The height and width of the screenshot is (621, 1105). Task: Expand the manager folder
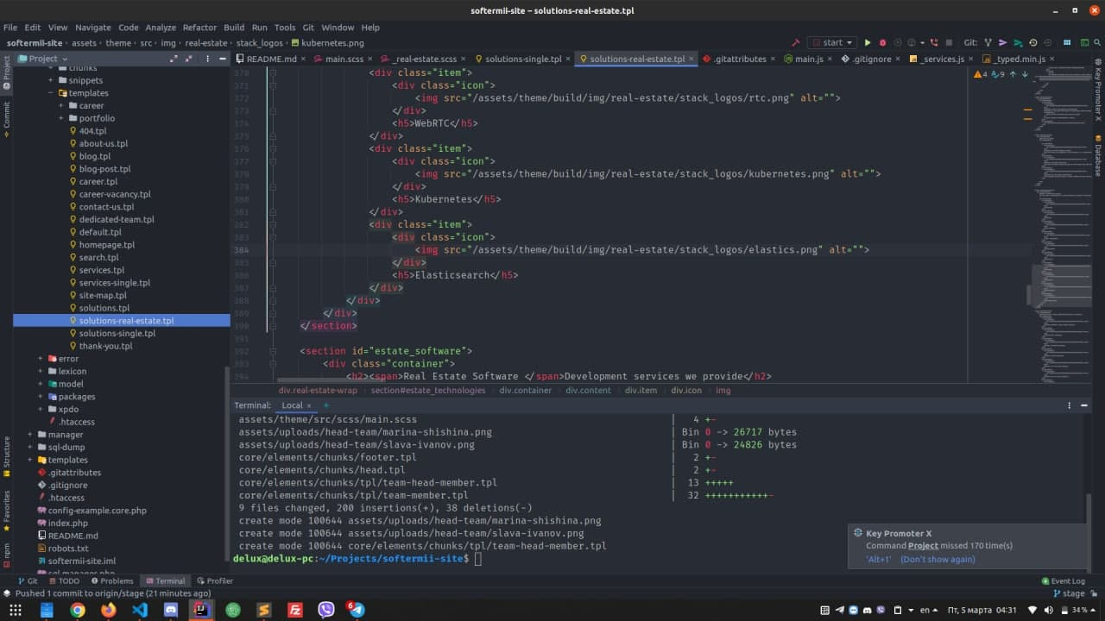pyautogui.click(x=30, y=435)
